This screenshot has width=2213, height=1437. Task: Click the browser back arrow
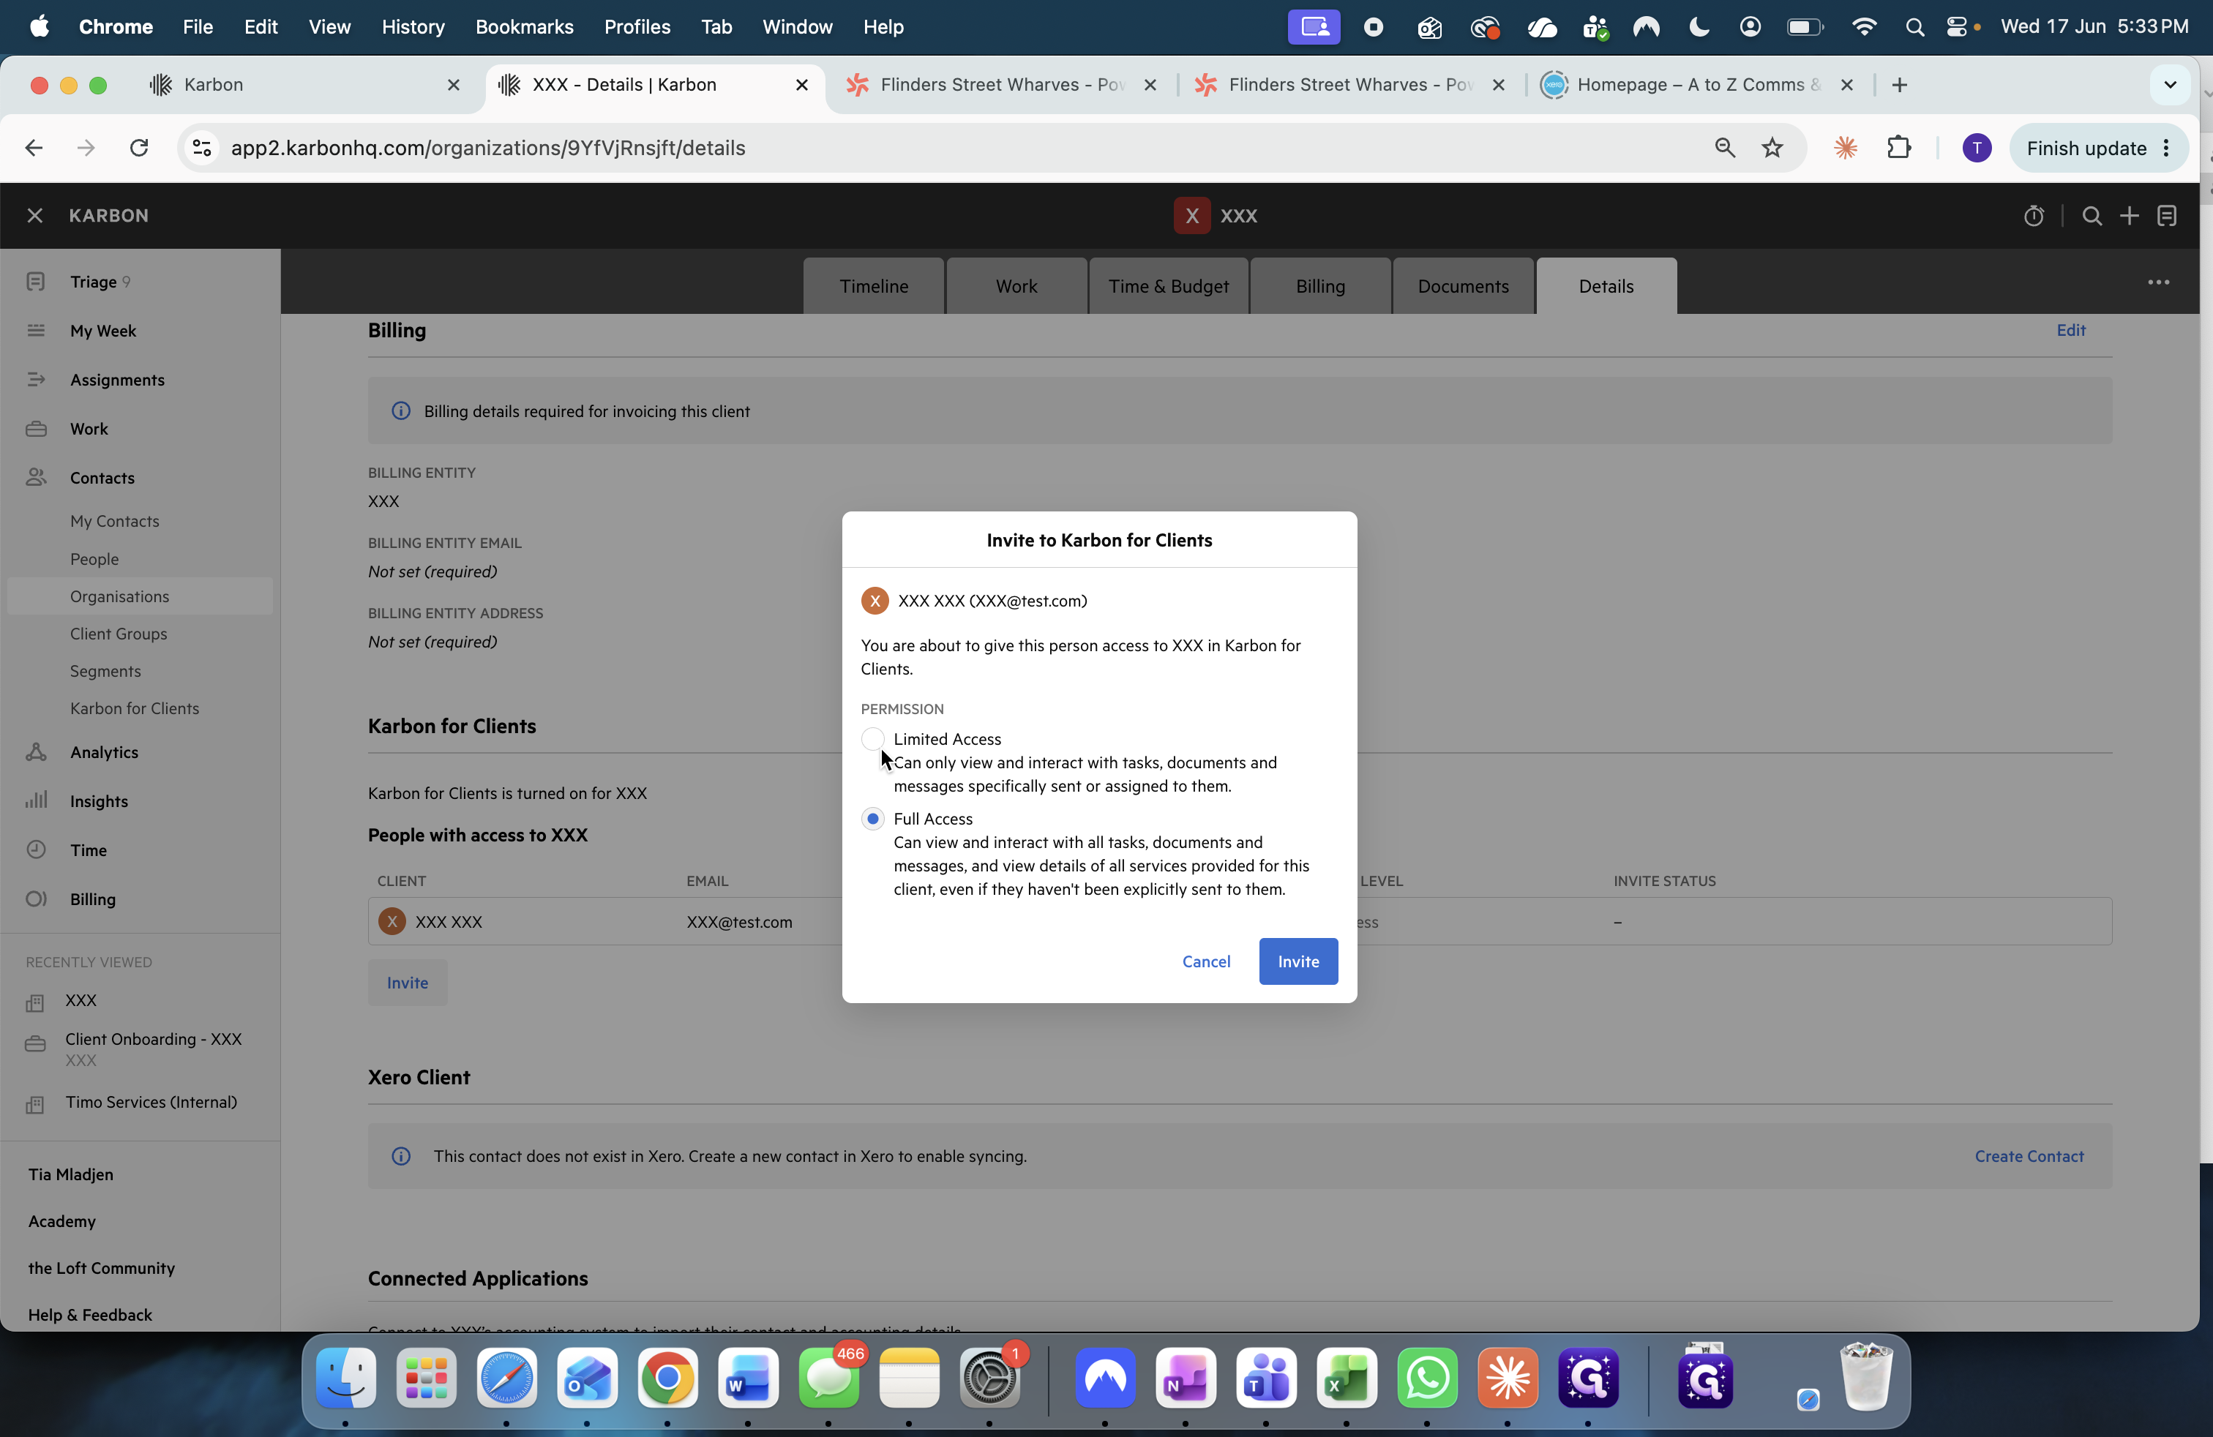point(34,148)
